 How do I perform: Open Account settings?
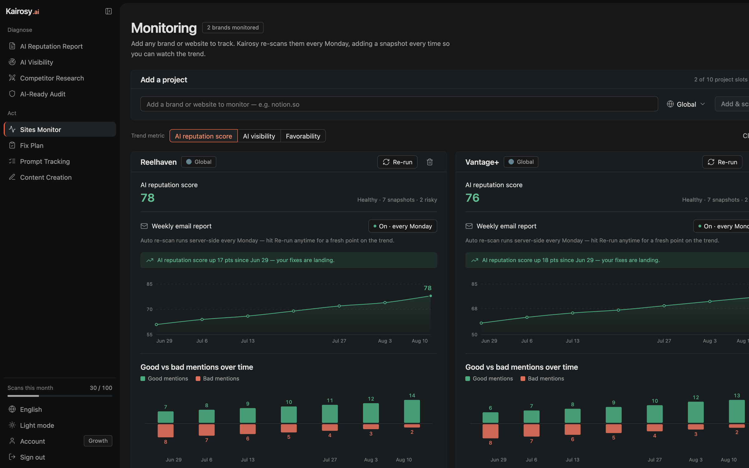32,441
